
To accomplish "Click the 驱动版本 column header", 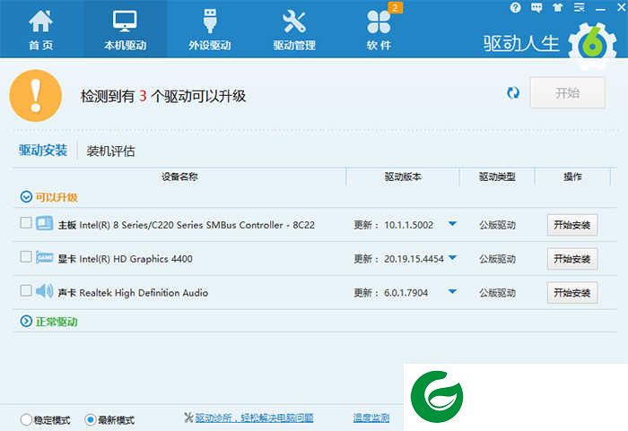I will click(403, 177).
